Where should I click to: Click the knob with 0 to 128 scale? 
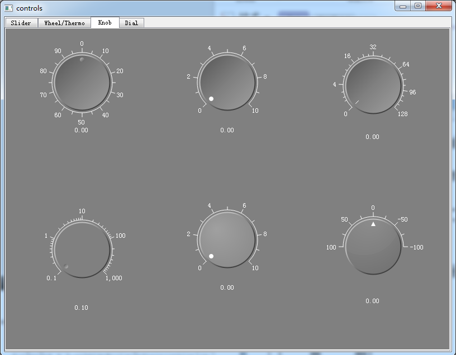(x=373, y=86)
